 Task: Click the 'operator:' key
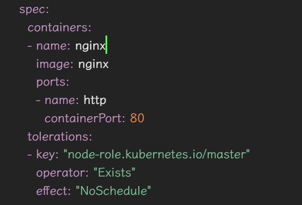pyautogui.click(x=62, y=173)
